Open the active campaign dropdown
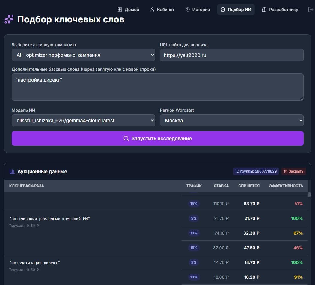This screenshot has height=285, width=315. coord(83,55)
